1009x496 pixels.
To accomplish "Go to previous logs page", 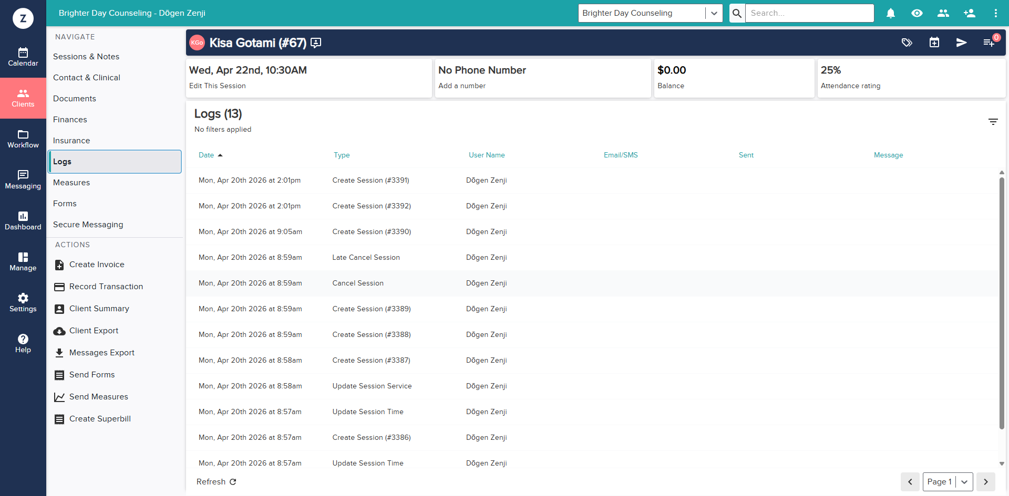I will [x=910, y=482].
